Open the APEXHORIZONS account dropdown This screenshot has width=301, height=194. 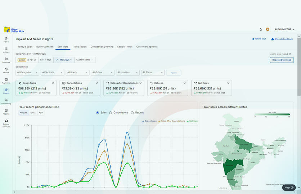coord(284,29)
